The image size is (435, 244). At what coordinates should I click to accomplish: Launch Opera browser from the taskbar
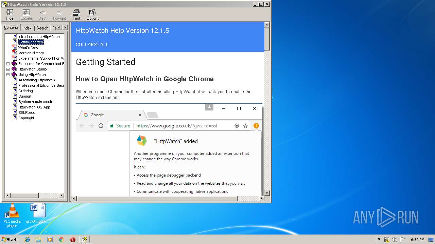point(73,240)
